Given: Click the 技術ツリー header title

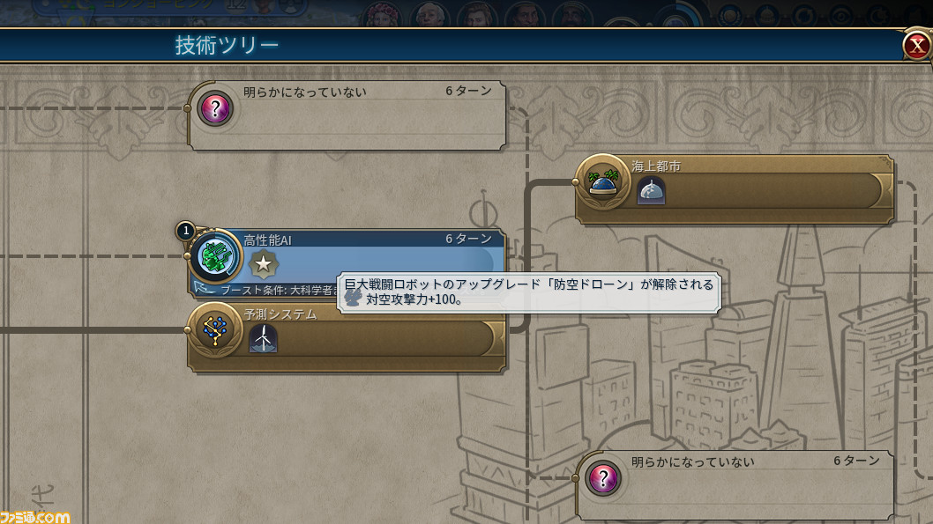Looking at the screenshot, I should (x=227, y=45).
